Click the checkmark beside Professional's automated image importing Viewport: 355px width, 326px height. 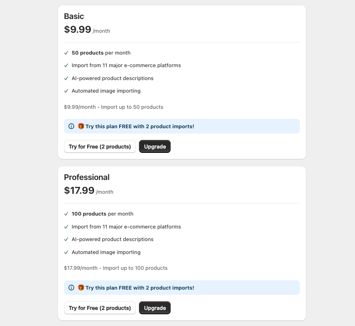point(66,252)
